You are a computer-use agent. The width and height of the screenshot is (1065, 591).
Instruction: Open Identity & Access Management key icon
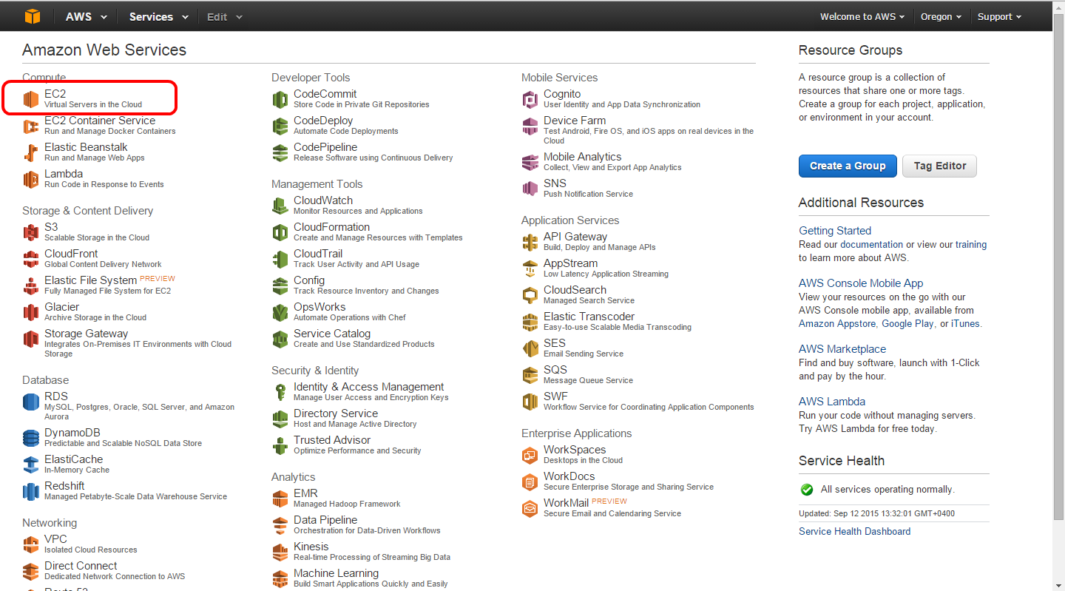280,392
